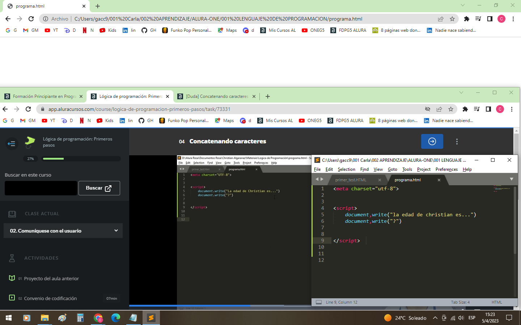Go to next activity with blue arrow button

tap(432, 141)
